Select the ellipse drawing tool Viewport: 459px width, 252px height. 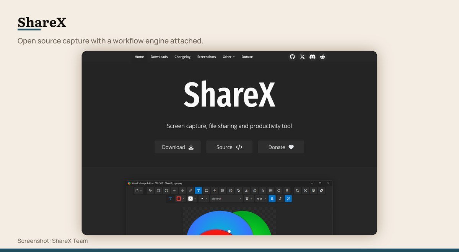(x=166, y=191)
